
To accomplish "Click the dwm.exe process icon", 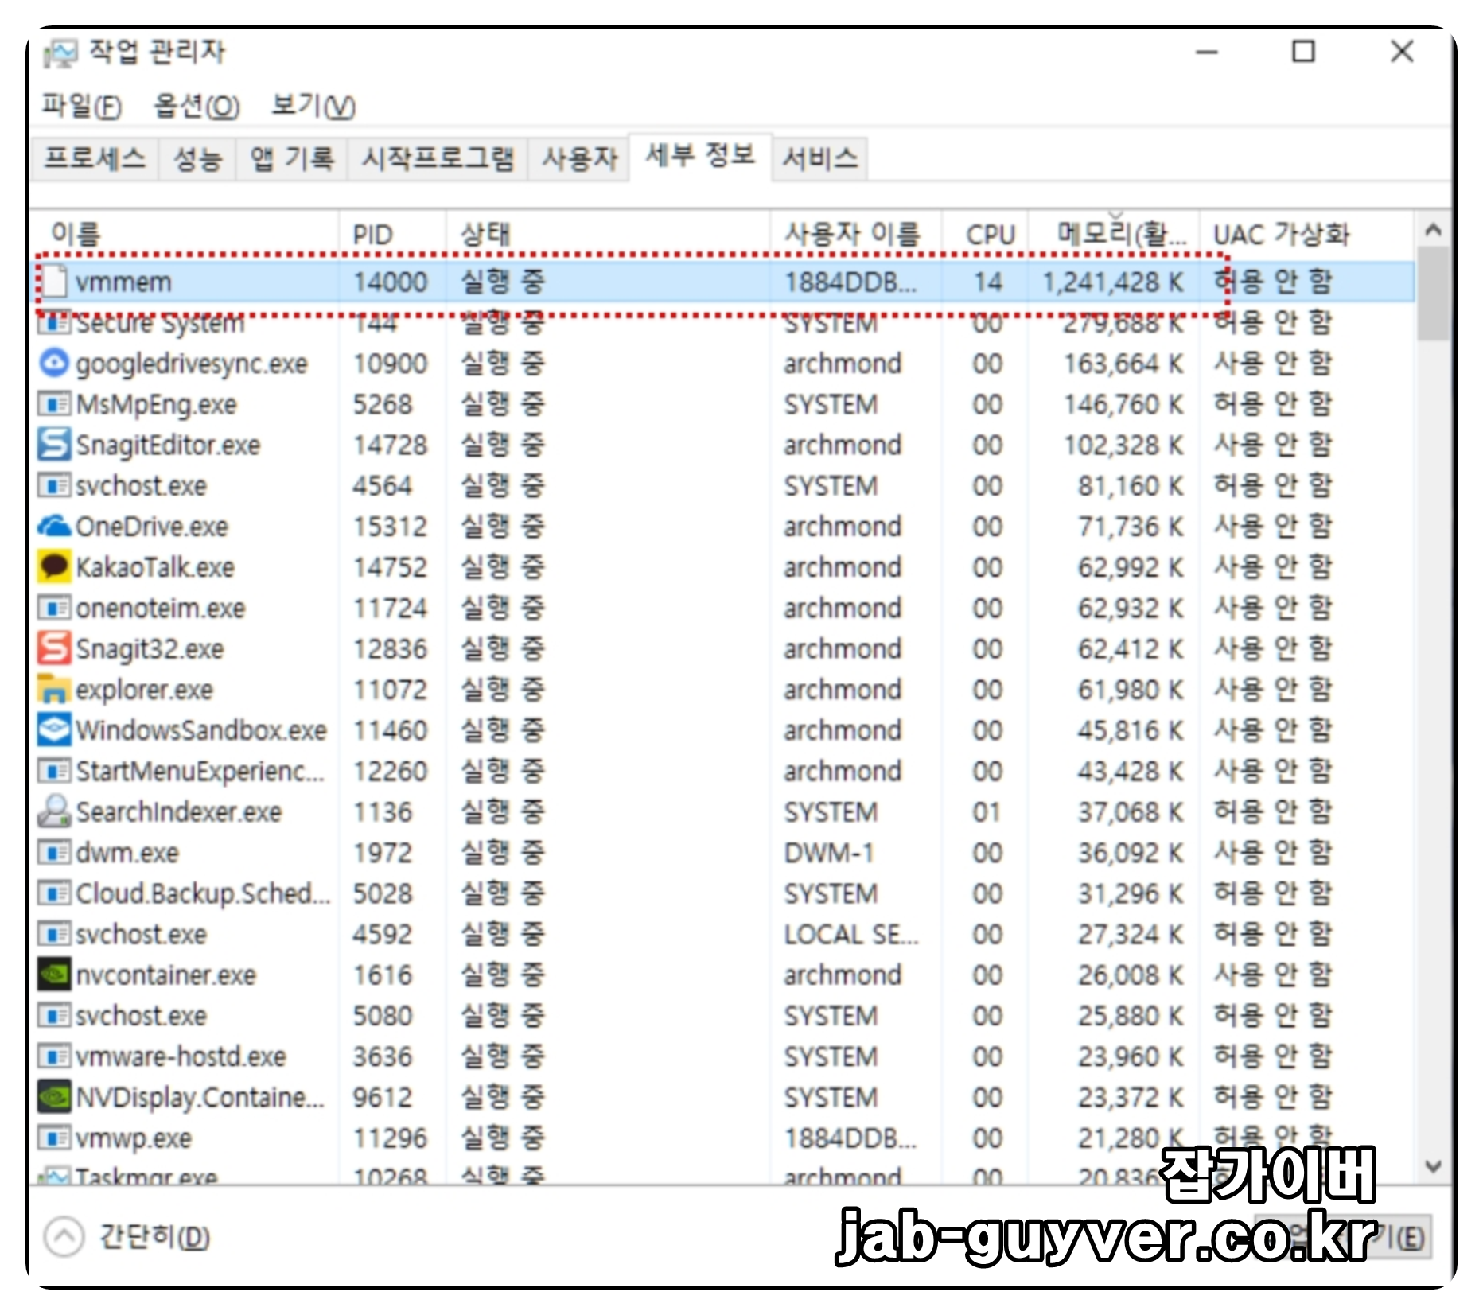I will (x=54, y=853).
